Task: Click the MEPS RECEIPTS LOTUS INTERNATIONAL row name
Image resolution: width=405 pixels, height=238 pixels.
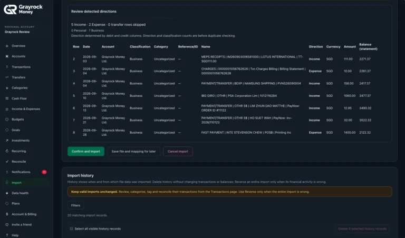Action: pos(252,59)
